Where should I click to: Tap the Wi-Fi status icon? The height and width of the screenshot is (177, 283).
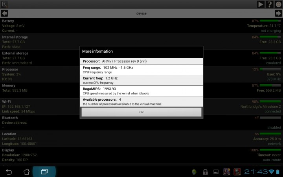[x=271, y=171]
